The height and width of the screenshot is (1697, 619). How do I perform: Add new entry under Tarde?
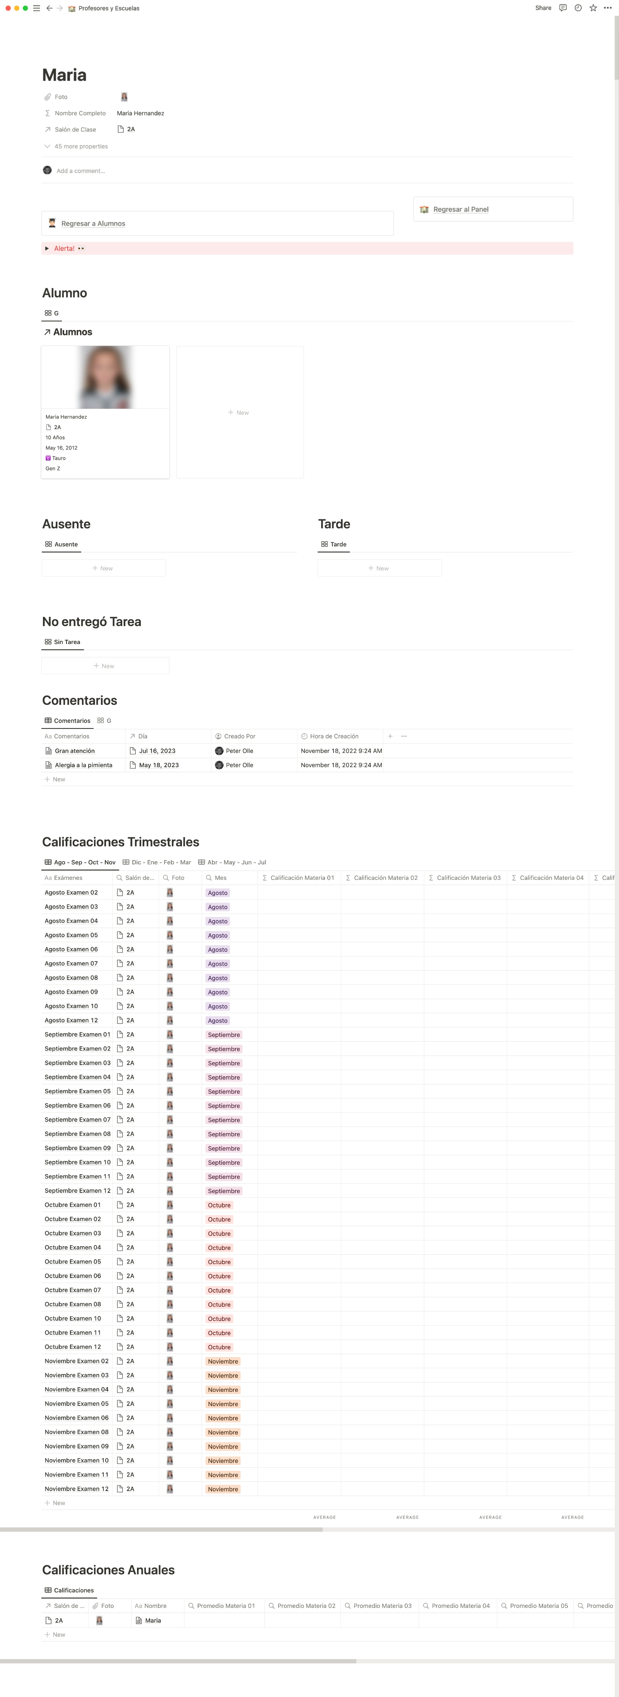380,568
